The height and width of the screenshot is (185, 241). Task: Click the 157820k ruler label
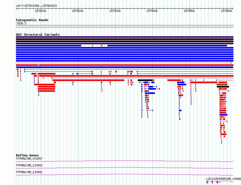pyautogui.click(x=78, y=11)
